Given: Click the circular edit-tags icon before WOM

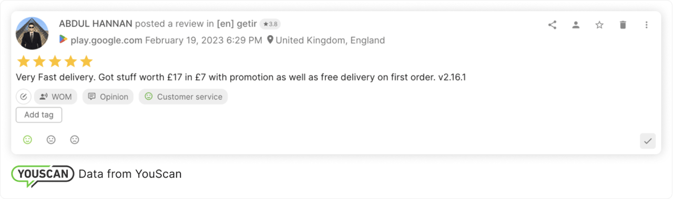Looking at the screenshot, I should click(x=24, y=97).
